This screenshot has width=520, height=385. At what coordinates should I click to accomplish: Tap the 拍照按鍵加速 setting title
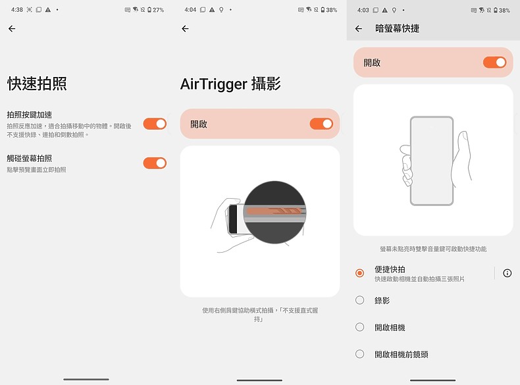coord(29,115)
